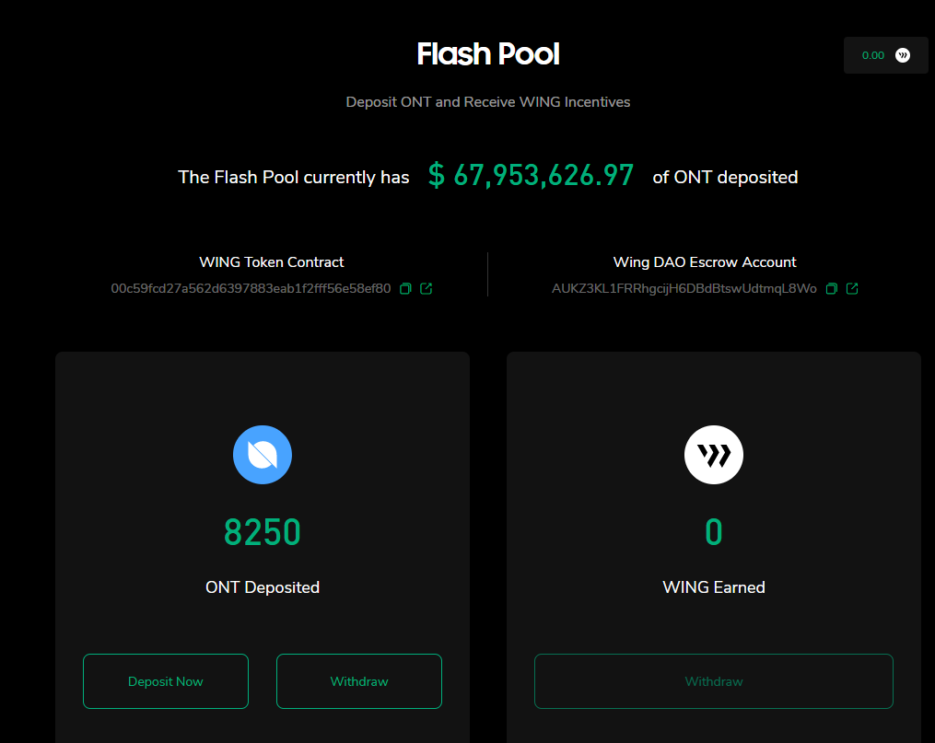Screen dimensions: 935x743
Task: Click the $ 67,953,626.97 total deposited amount
Action: click(531, 176)
